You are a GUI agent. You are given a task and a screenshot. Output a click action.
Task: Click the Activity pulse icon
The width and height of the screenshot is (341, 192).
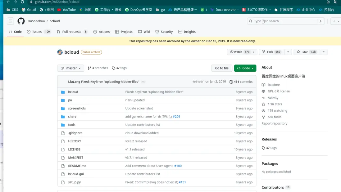[x=263, y=98]
